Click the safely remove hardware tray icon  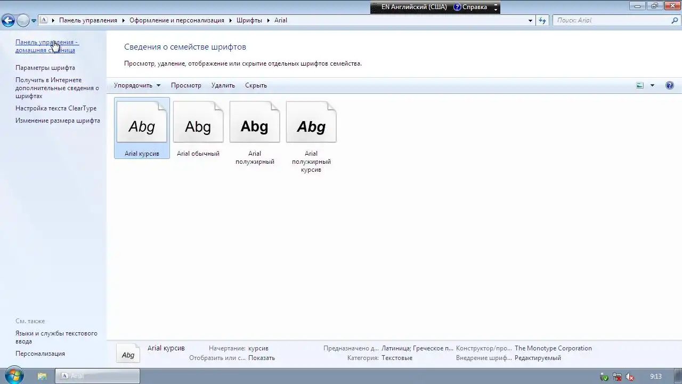pos(604,377)
